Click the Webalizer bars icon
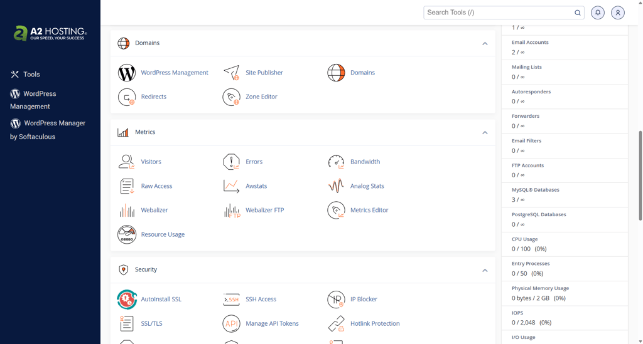Image resolution: width=643 pixels, height=344 pixels. coord(127,211)
